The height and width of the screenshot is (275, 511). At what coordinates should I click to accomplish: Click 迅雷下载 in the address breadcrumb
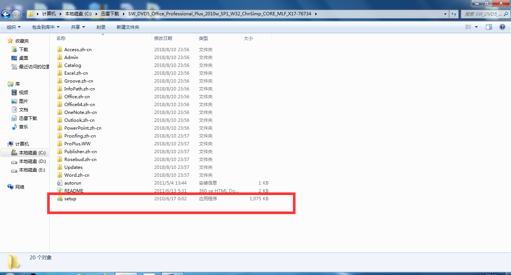coord(110,14)
